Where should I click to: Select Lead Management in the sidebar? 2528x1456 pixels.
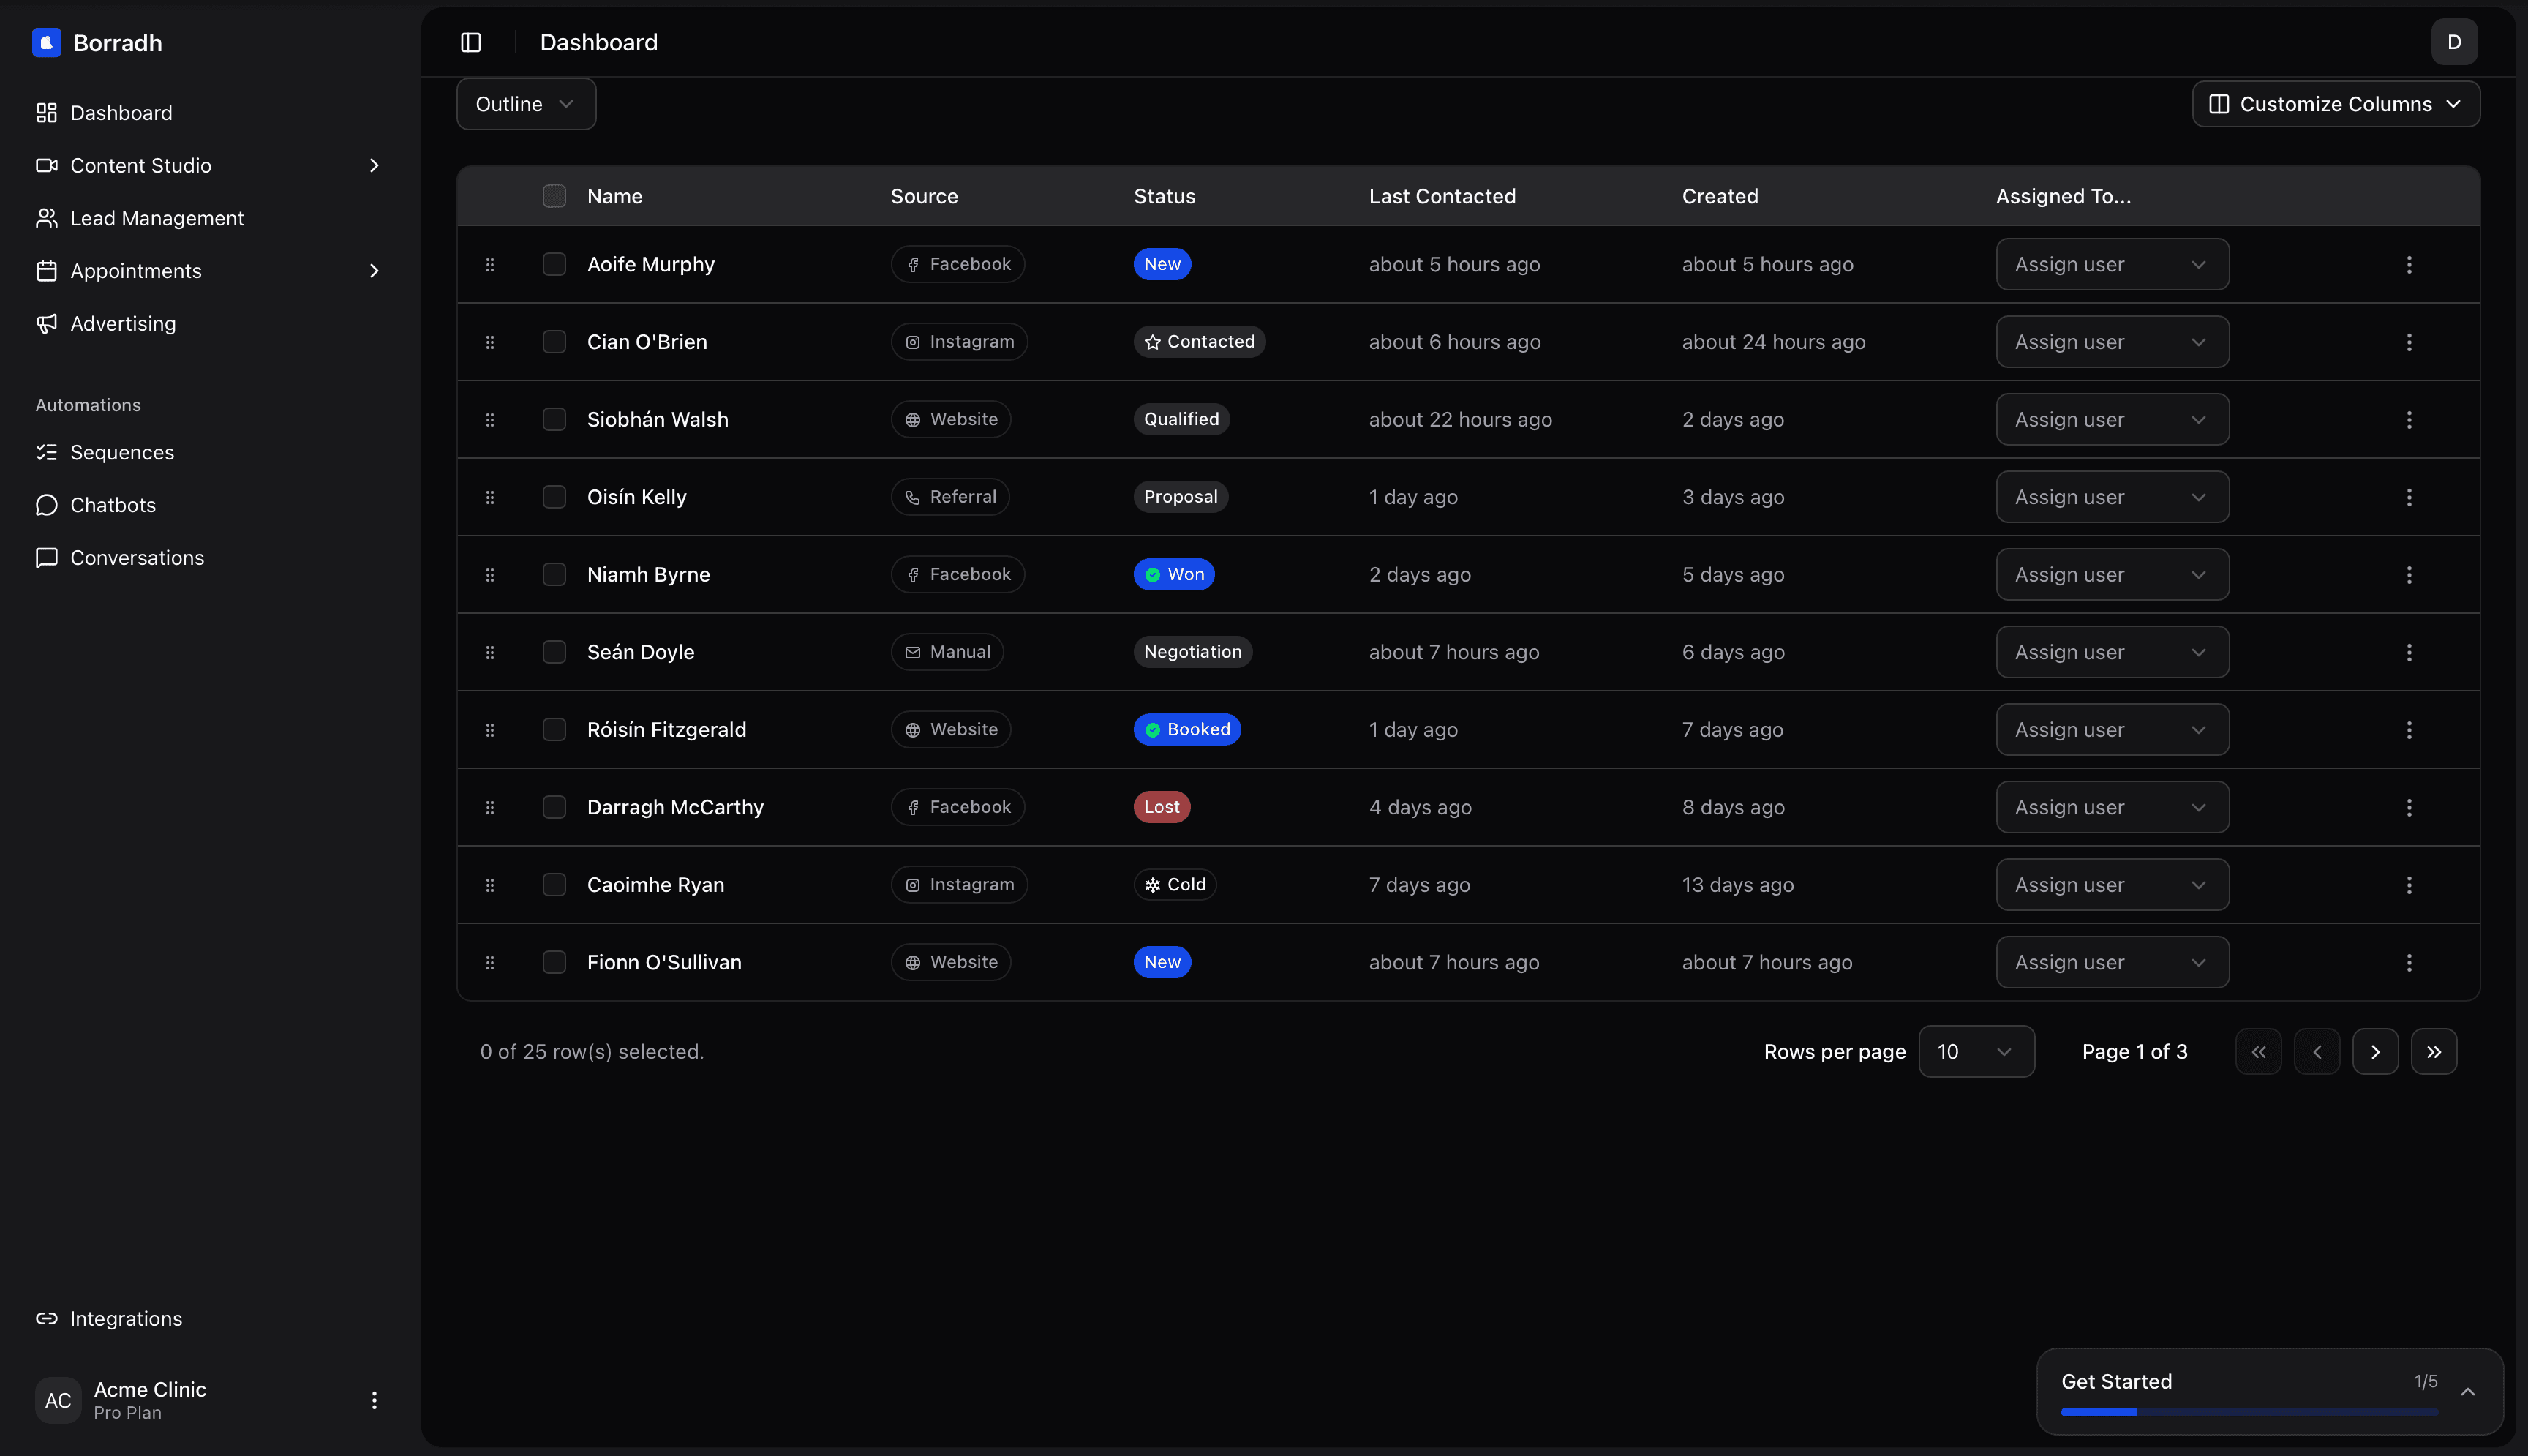(157, 218)
